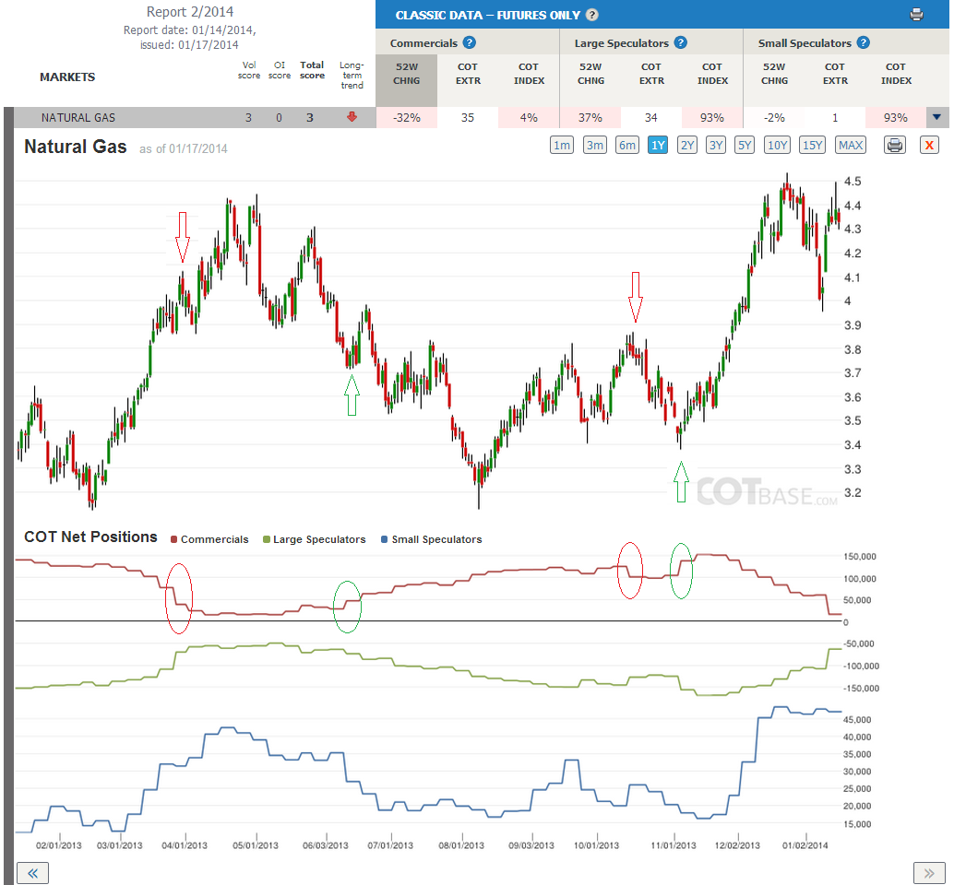Select the 1Y time range
The image size is (954, 885).
[x=658, y=146]
